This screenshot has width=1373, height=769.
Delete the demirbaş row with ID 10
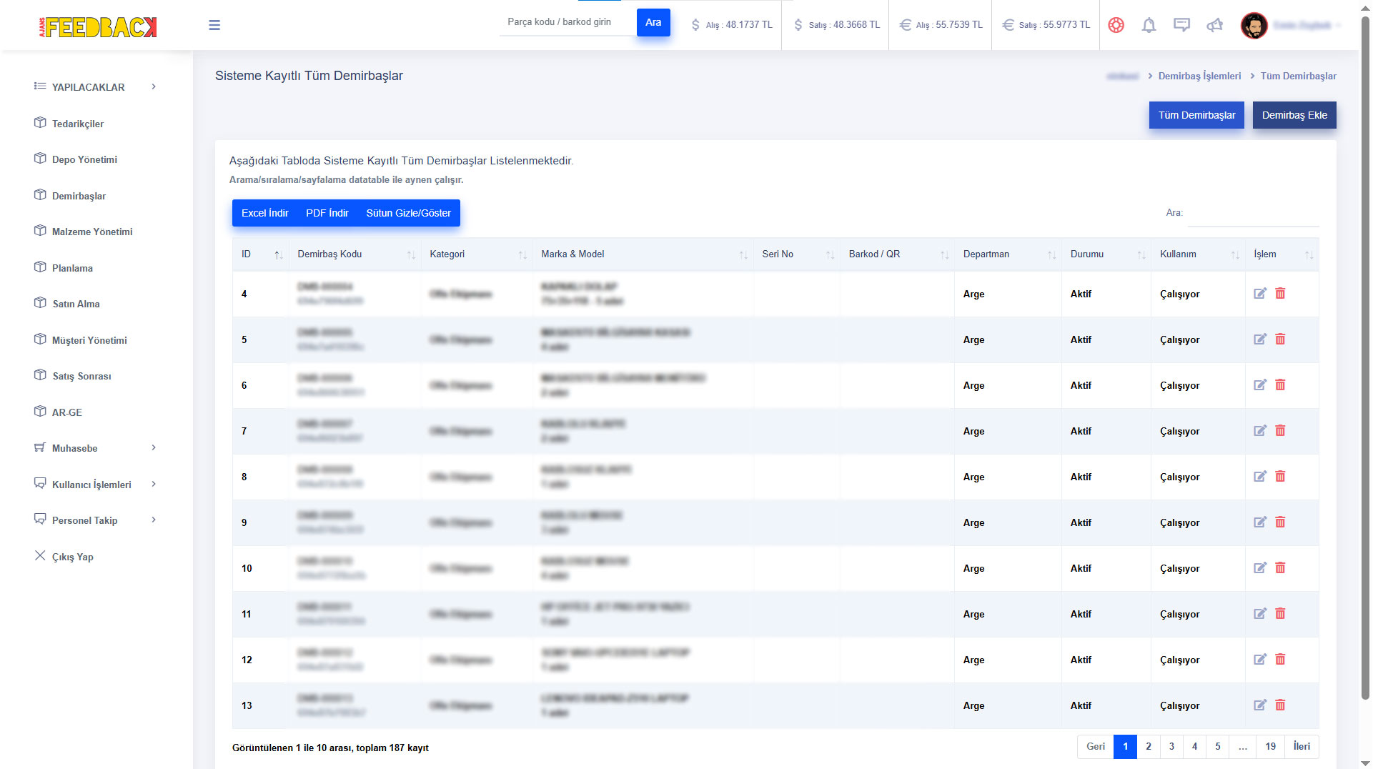tap(1280, 567)
